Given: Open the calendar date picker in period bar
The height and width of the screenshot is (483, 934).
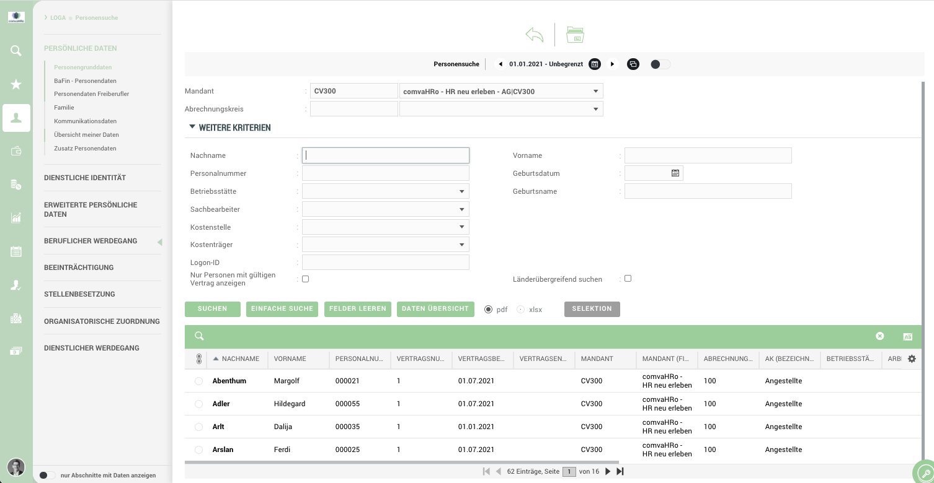Looking at the screenshot, I should (594, 64).
